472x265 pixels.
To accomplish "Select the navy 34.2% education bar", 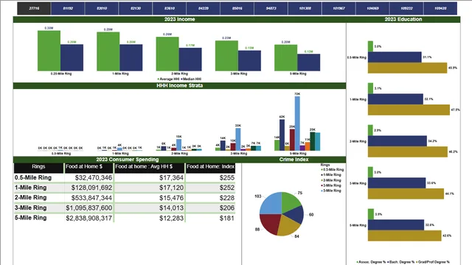I will click(x=398, y=141).
